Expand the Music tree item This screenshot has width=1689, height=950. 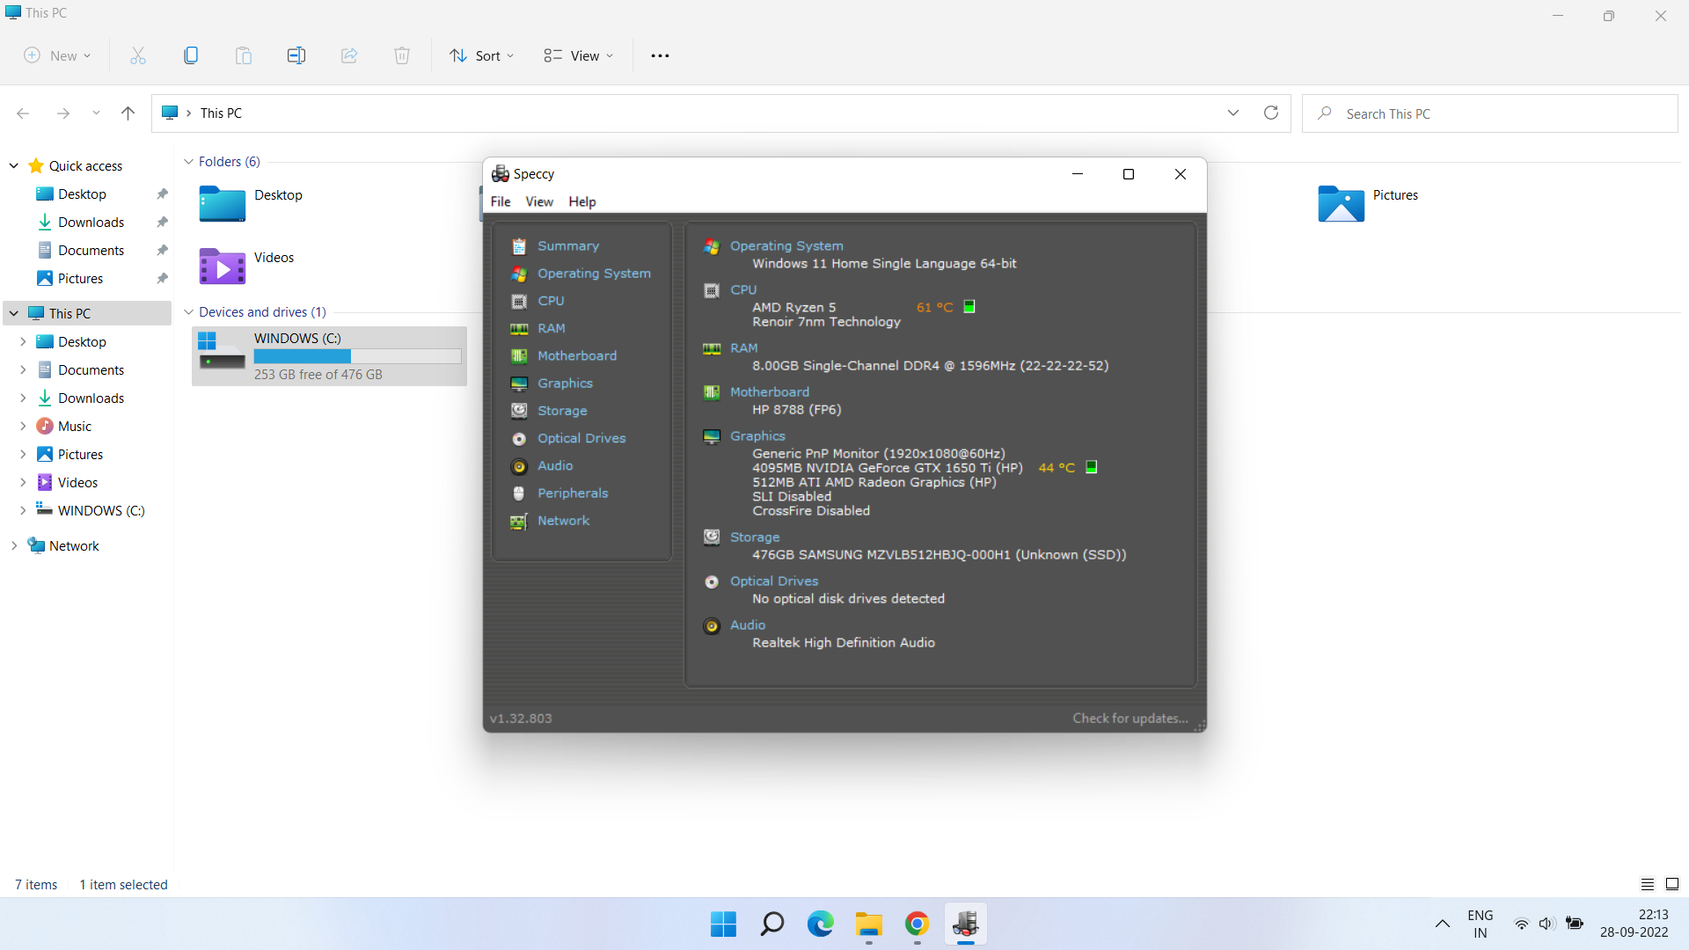pos(23,427)
